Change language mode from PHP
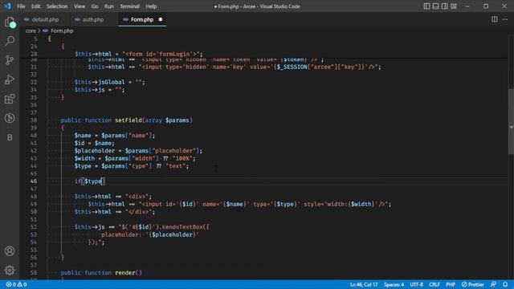 tap(451, 284)
